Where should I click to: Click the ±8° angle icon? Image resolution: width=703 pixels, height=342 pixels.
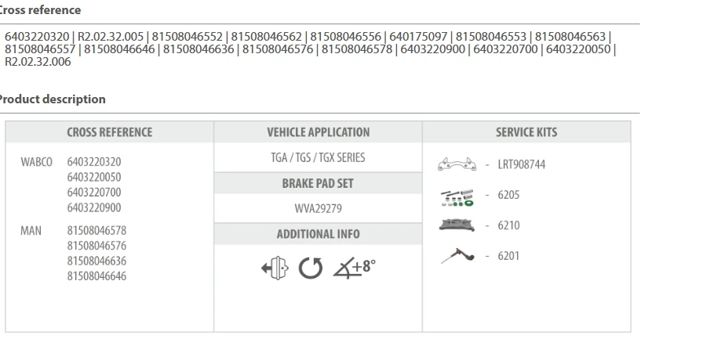[x=355, y=268]
